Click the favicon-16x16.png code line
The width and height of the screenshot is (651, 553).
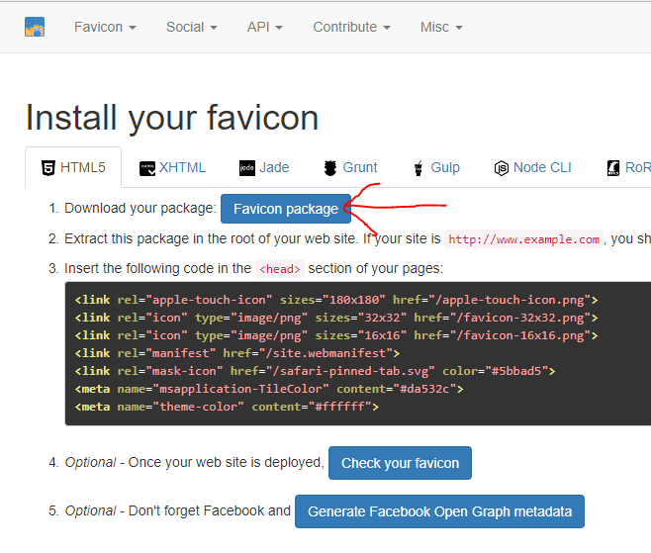(336, 335)
